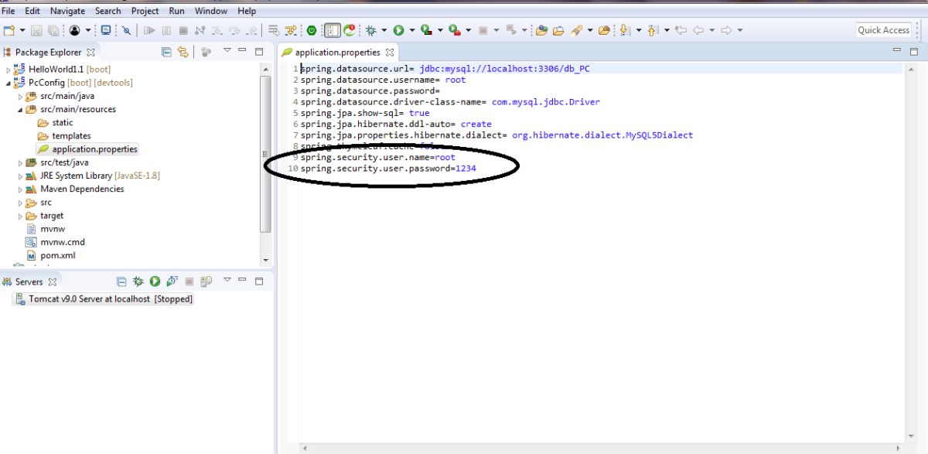Click the Open Type folder icon
This screenshot has height=454, width=928.
pos(541,30)
